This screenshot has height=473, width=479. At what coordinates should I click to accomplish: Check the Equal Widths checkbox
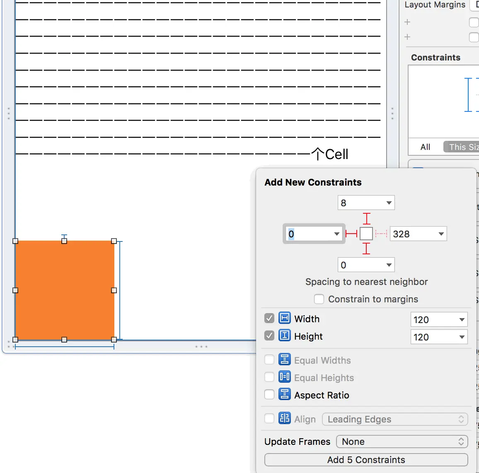(x=269, y=360)
